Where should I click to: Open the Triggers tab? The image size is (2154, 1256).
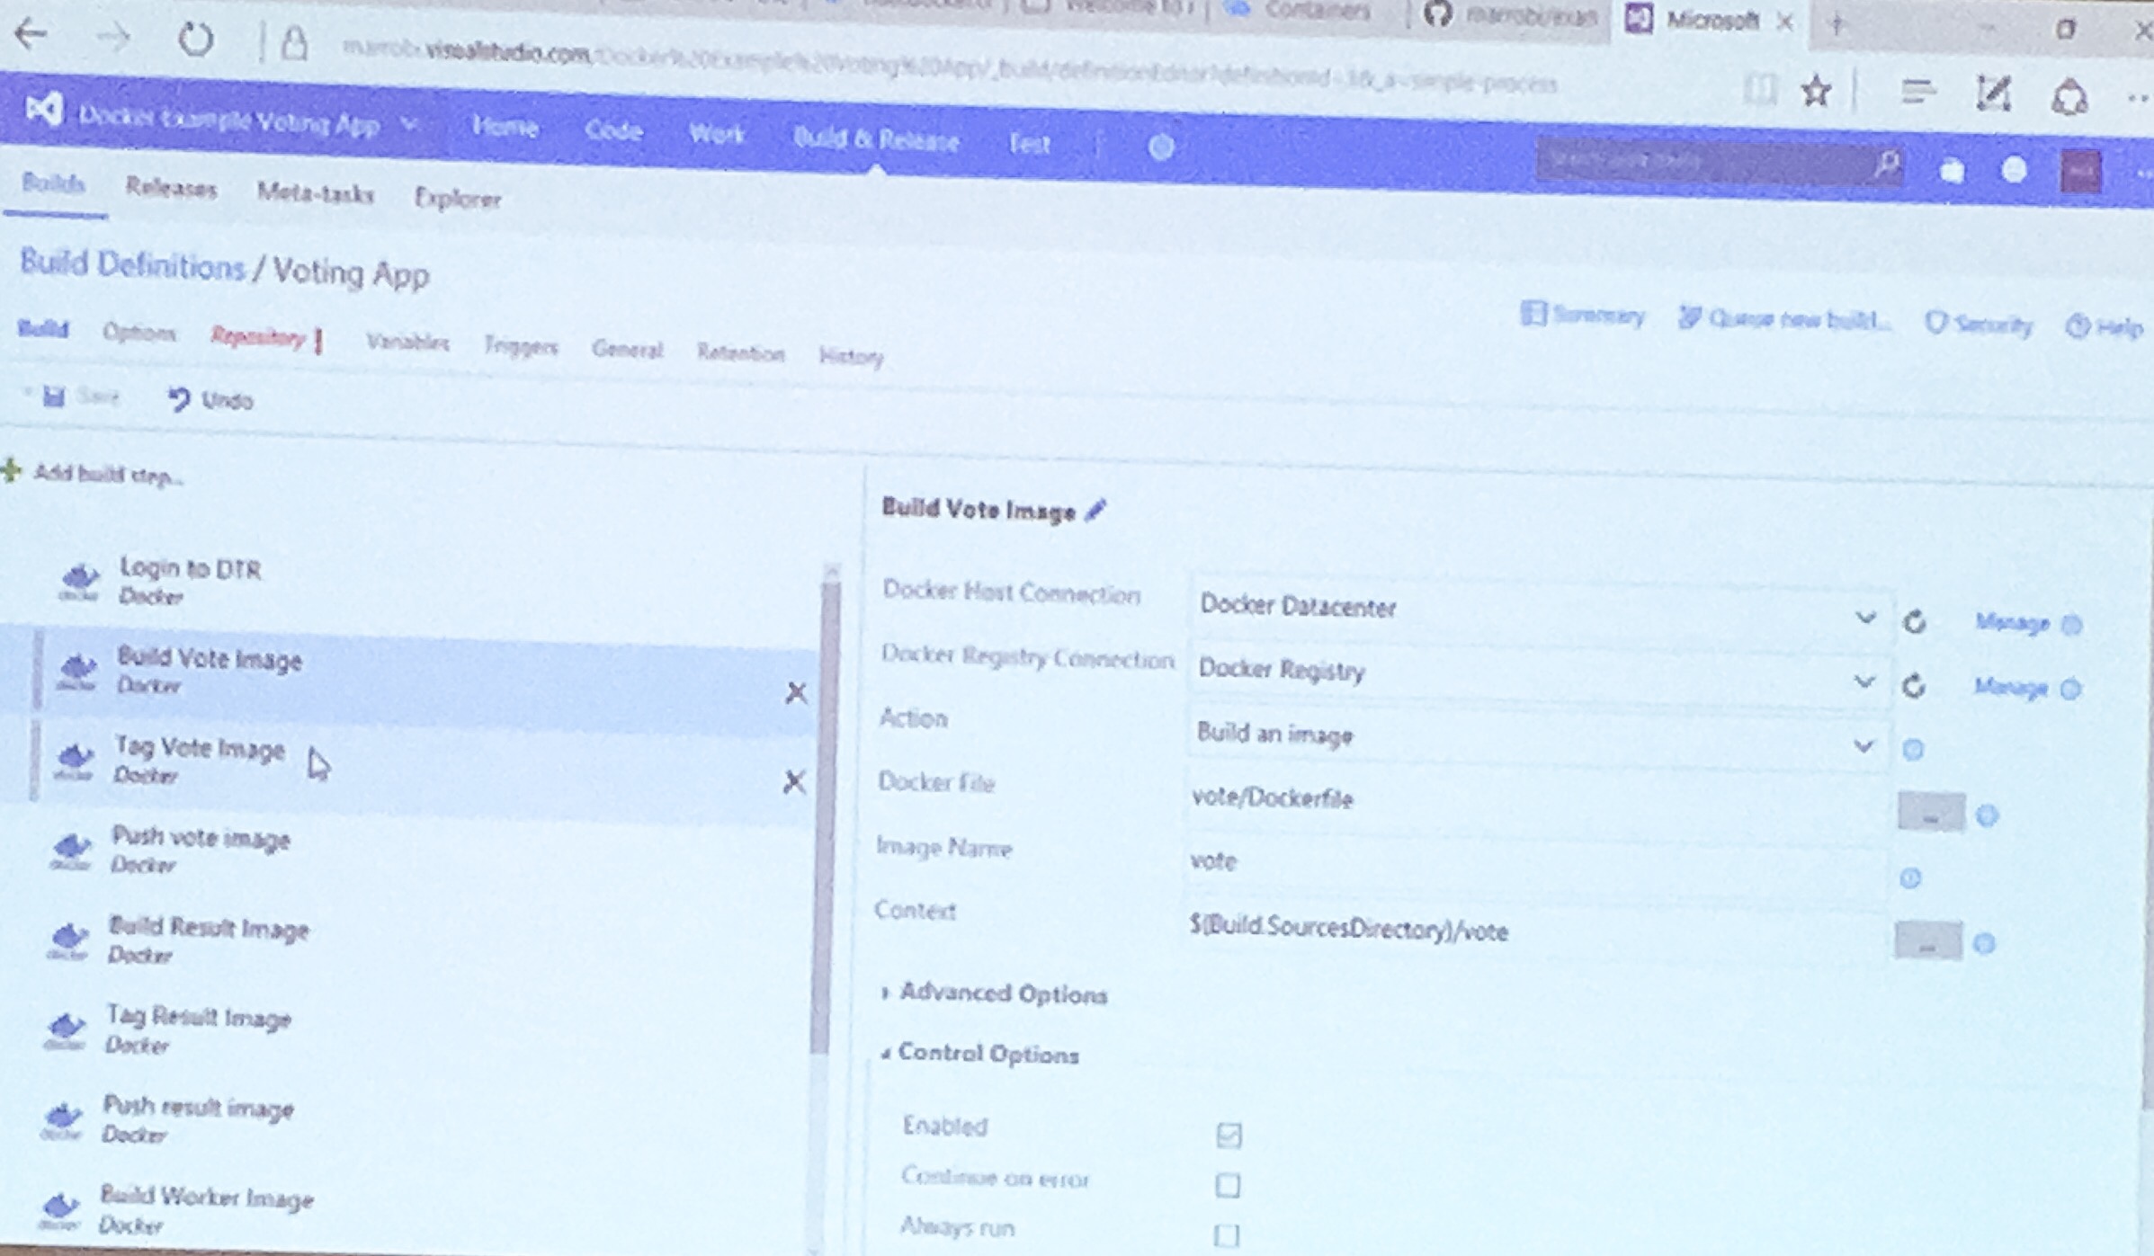click(x=521, y=346)
